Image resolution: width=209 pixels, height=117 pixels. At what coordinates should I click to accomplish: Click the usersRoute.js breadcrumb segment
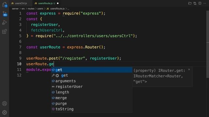pos(56,9)
